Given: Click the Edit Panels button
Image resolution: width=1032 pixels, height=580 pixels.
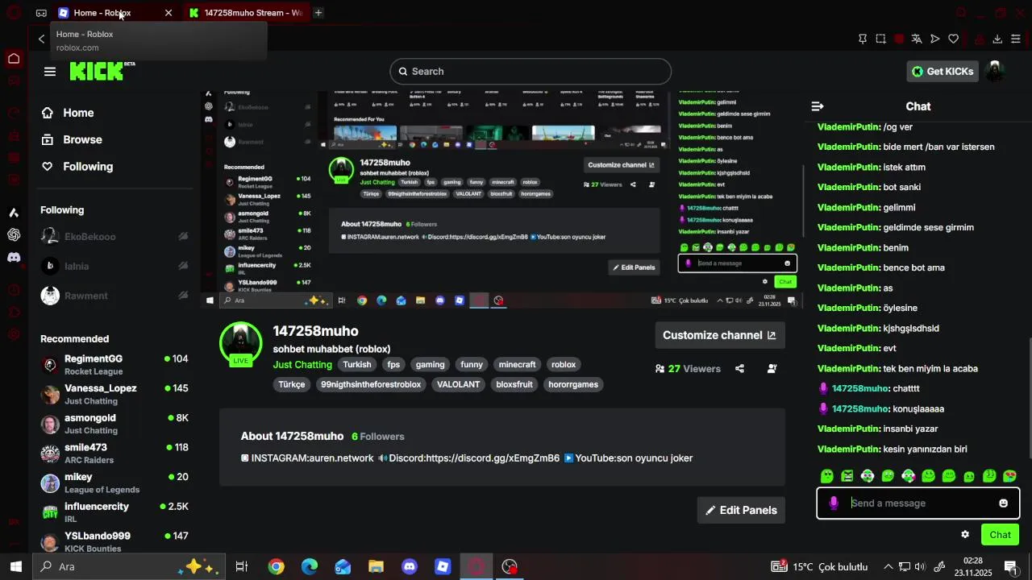Looking at the screenshot, I should [x=741, y=510].
